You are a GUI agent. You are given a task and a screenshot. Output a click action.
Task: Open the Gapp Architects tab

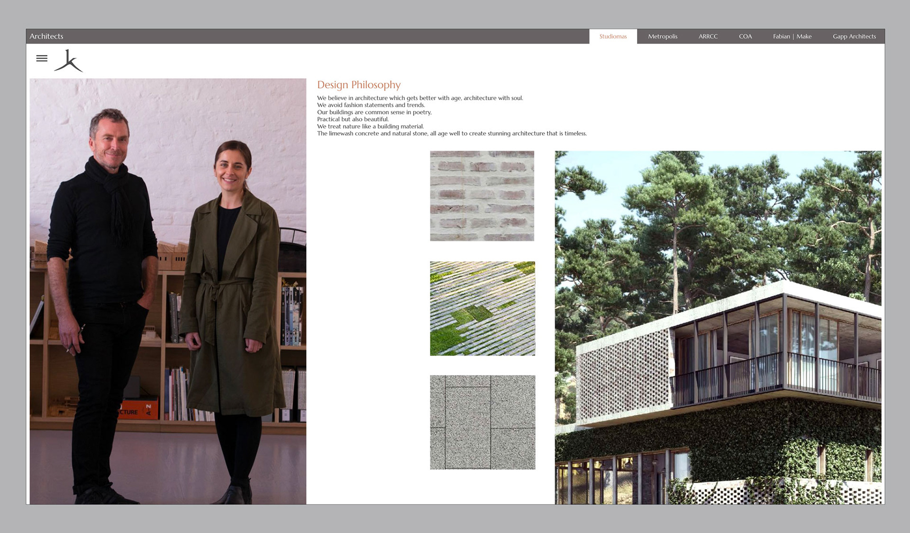(x=854, y=37)
